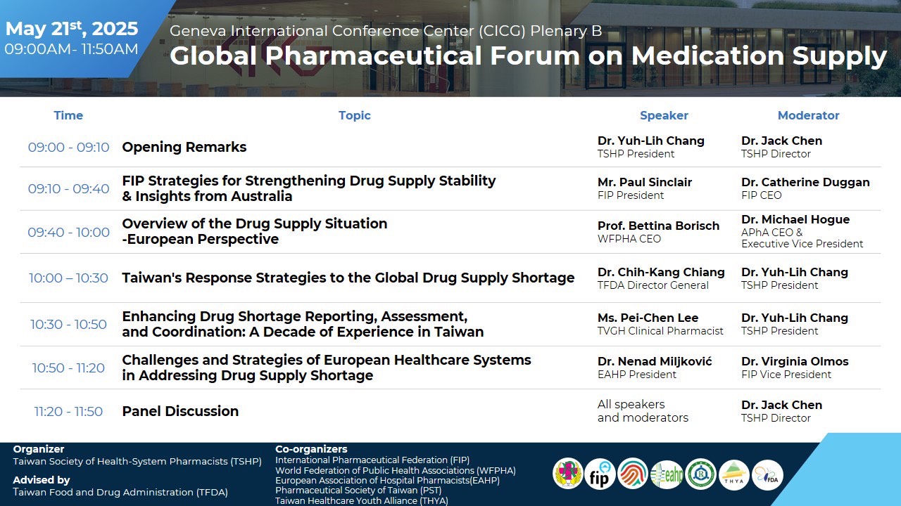Click speaker 'Dr. Chih-Kang Chiang'
This screenshot has width=901, height=506.
point(661,272)
